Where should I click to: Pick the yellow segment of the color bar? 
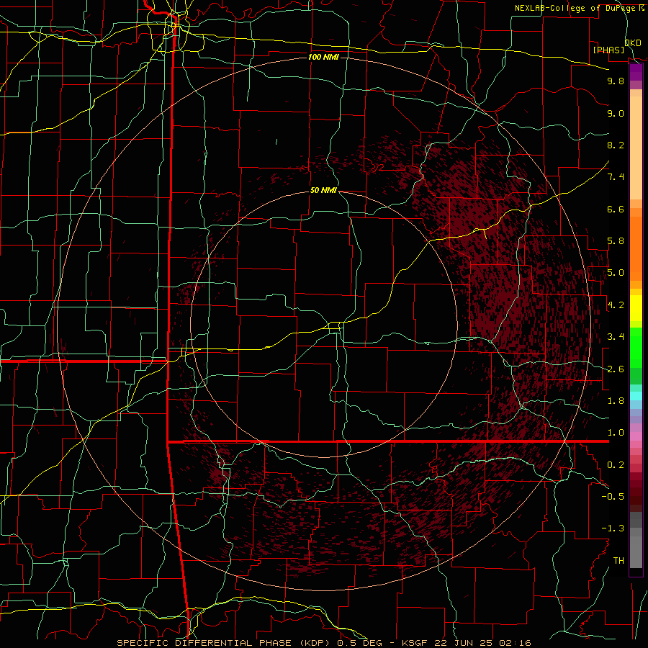[x=636, y=308]
